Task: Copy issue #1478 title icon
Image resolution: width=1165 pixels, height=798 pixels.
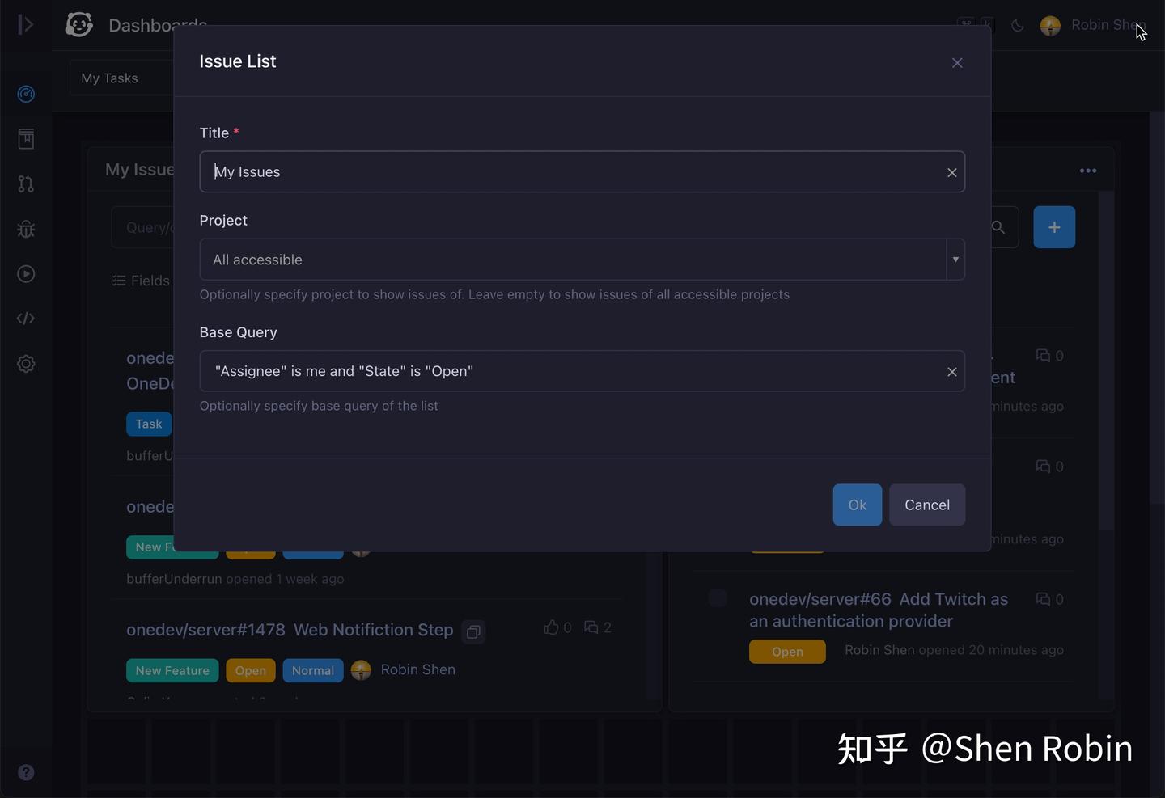Action: click(x=473, y=631)
